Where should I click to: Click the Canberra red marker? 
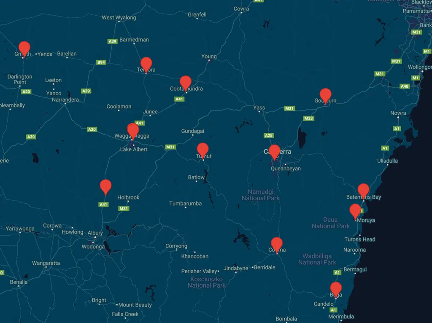pyautogui.click(x=274, y=151)
